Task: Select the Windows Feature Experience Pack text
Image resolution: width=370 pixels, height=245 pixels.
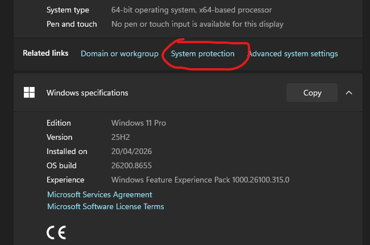Action: pyautogui.click(x=200, y=180)
